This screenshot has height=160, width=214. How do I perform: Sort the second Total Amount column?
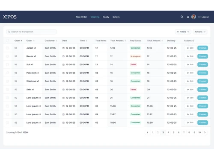162,41
